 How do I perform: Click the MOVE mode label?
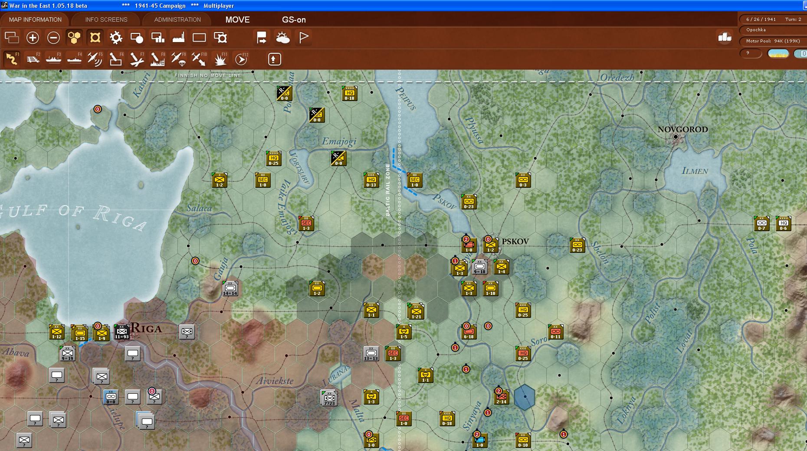[x=237, y=20]
